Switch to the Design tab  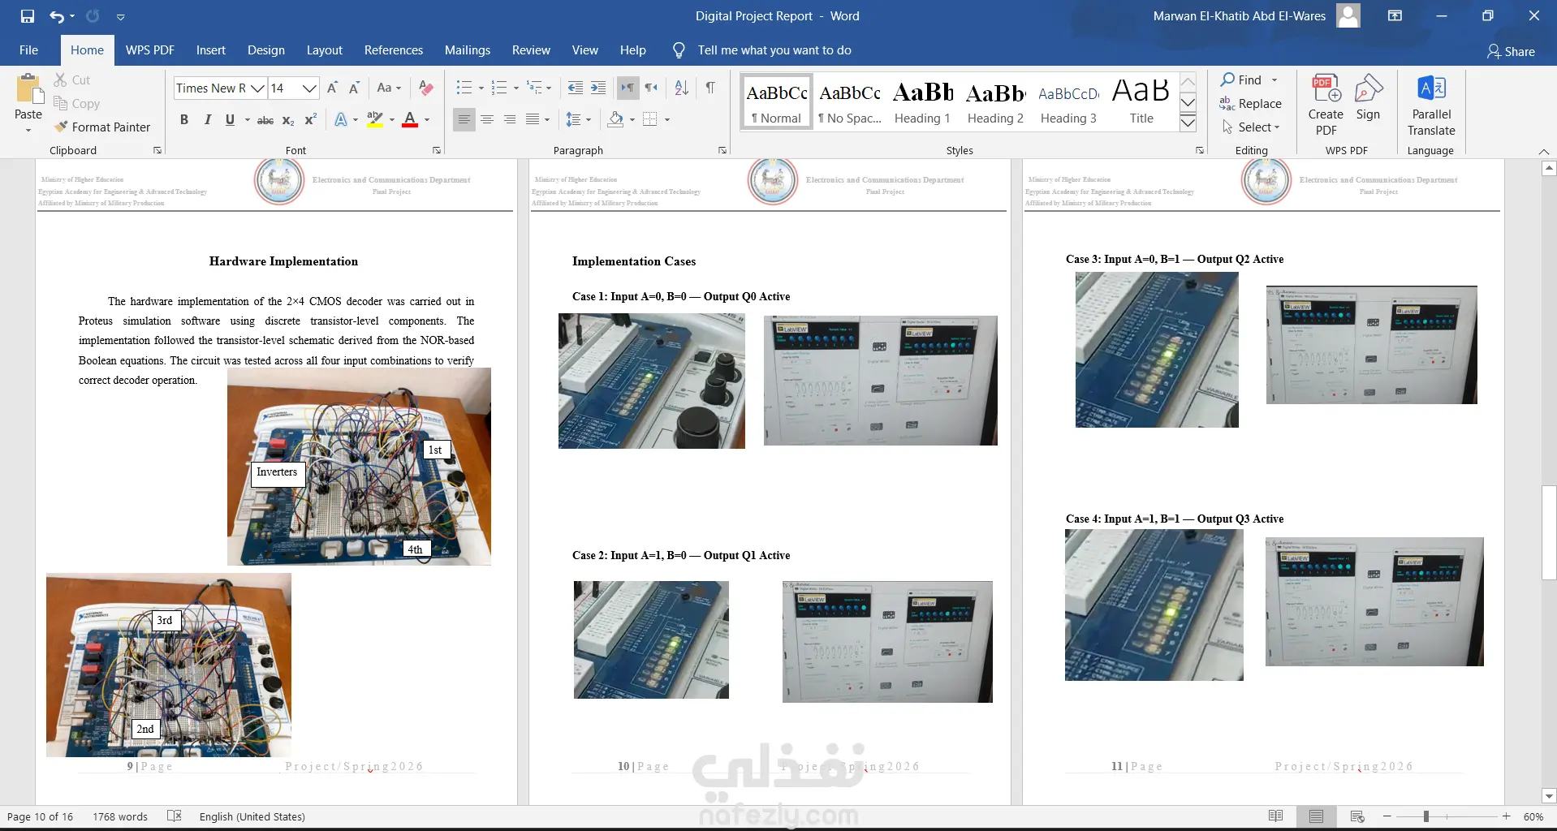(266, 50)
